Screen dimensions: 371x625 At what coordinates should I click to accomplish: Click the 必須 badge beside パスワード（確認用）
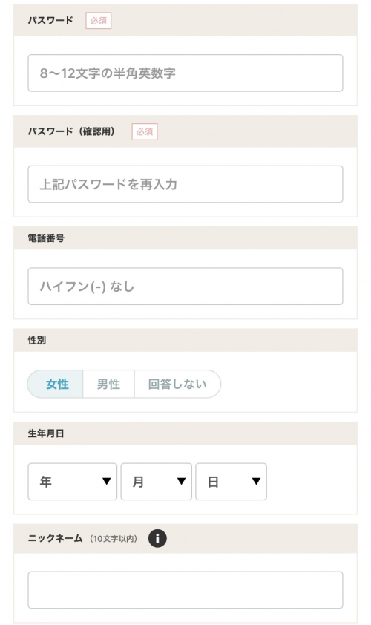(145, 132)
